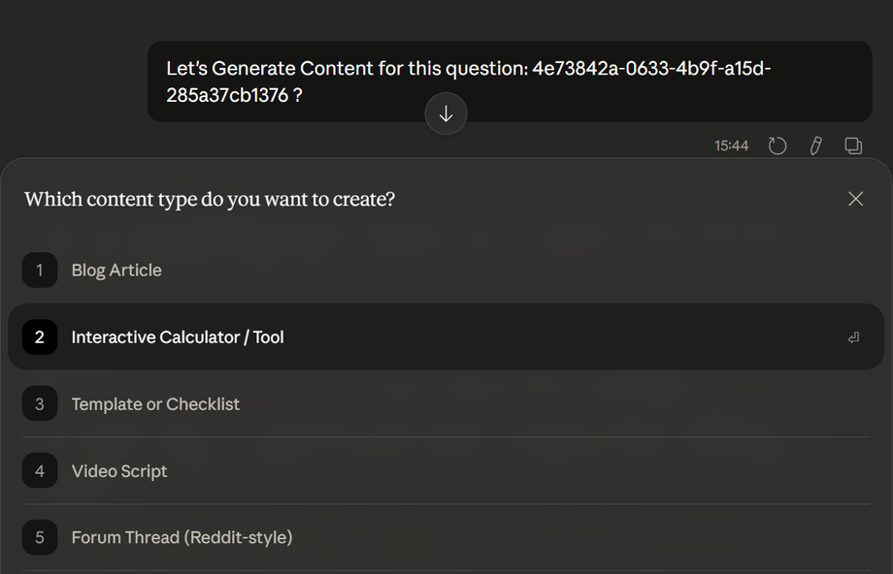Click the number 4 badge
Screen dimensions: 893x574
click(x=40, y=471)
